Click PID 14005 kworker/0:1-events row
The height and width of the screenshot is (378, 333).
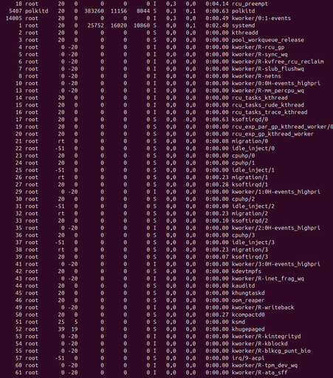(x=166, y=18)
